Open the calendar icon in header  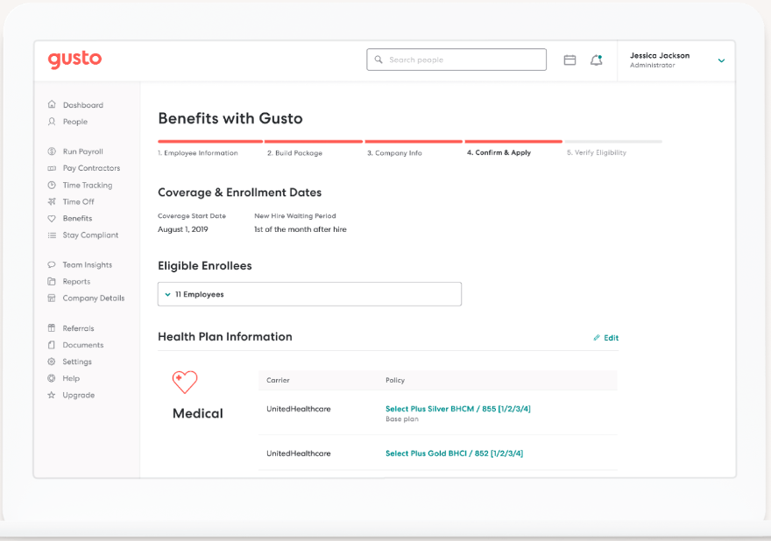point(569,60)
